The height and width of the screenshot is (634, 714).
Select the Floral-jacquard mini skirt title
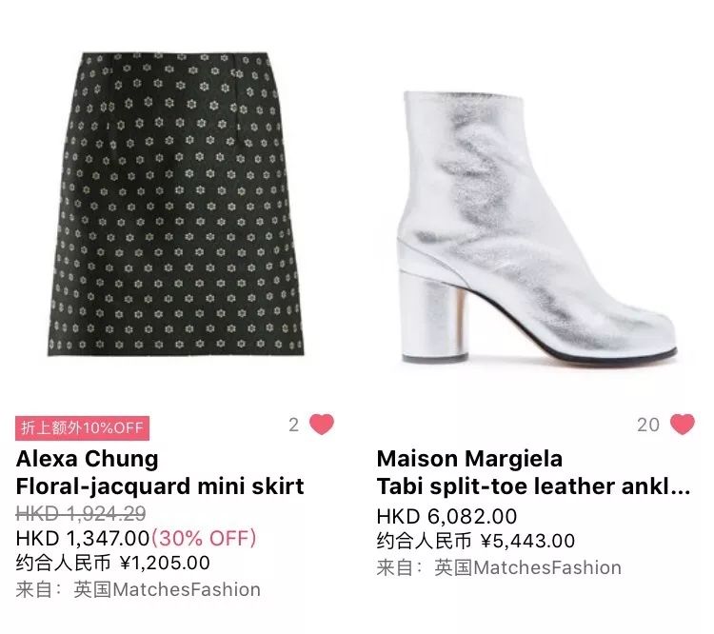(160, 486)
